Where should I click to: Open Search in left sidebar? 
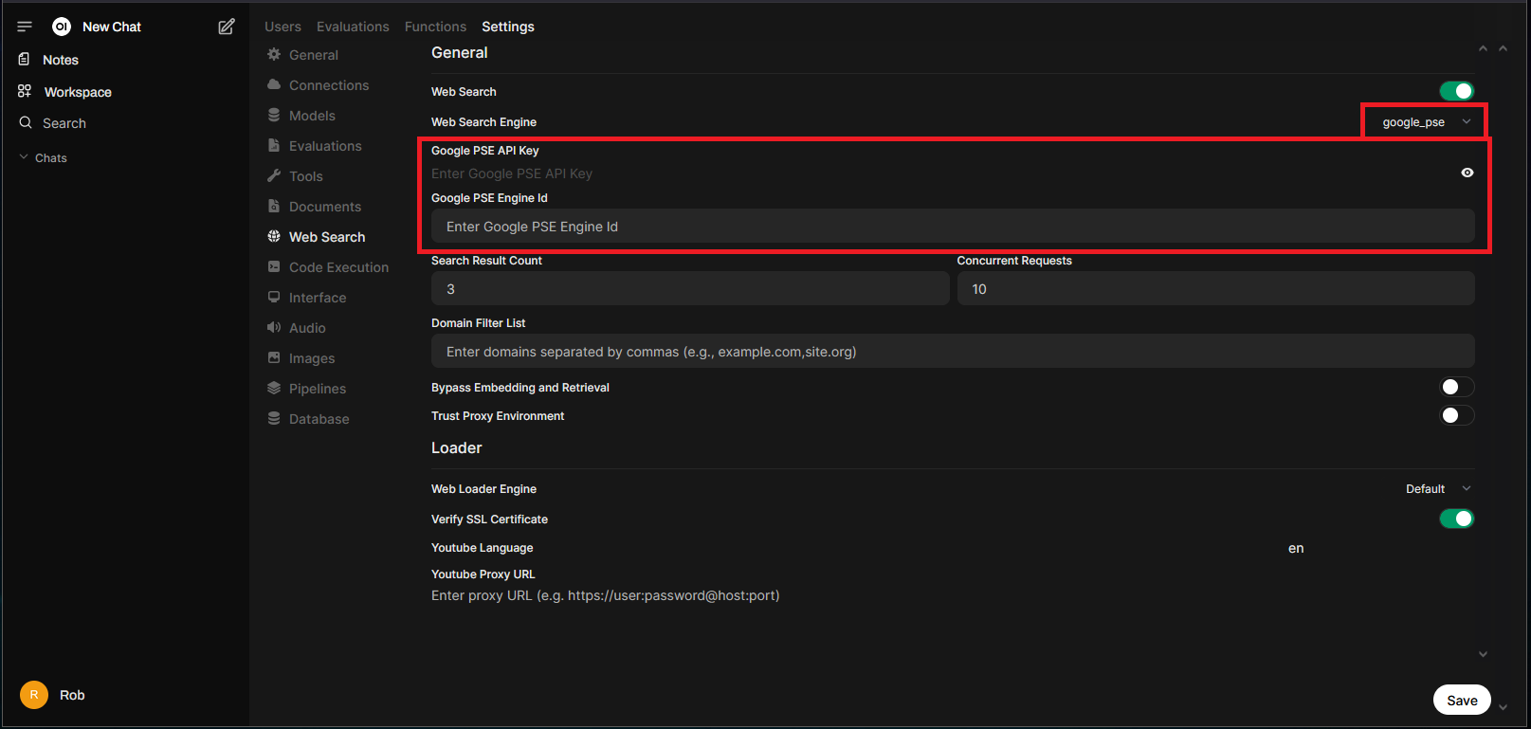64,123
